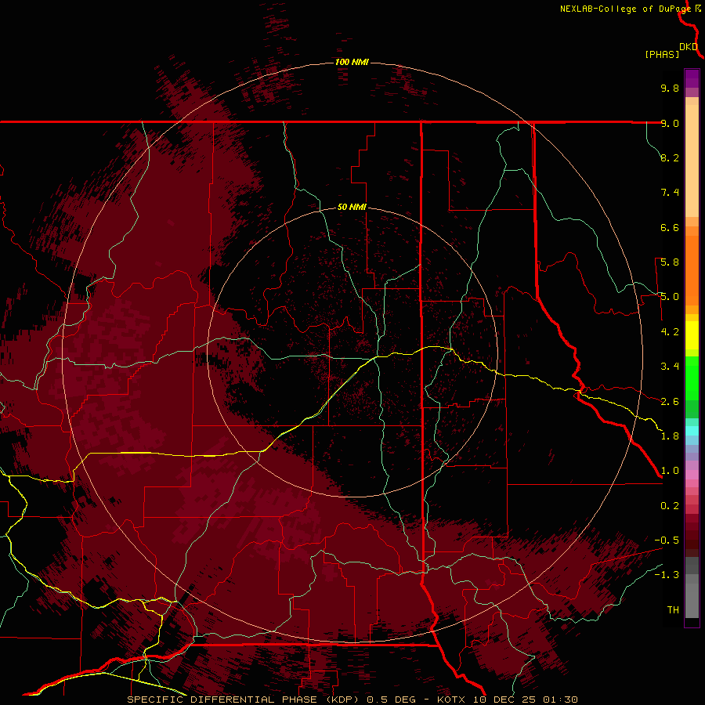Click the 8.2 color scale value
Screen dimensions: 705x705
[x=670, y=157]
